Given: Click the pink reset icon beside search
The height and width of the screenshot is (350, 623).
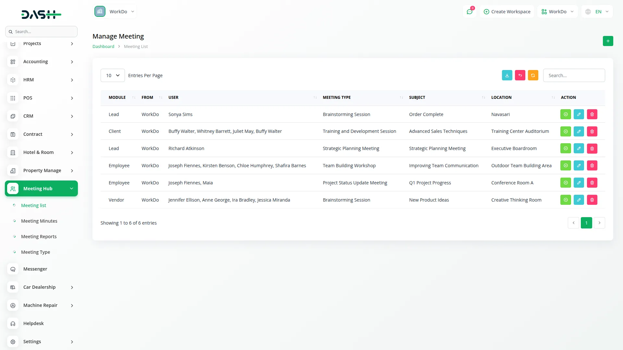Looking at the screenshot, I should pyautogui.click(x=520, y=75).
